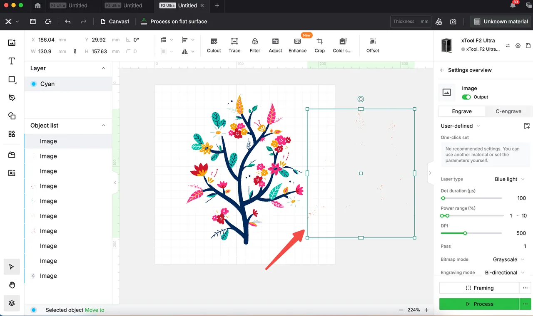Open the flip/mirror dropdown
This screenshot has width=533, height=316.
coord(188,52)
